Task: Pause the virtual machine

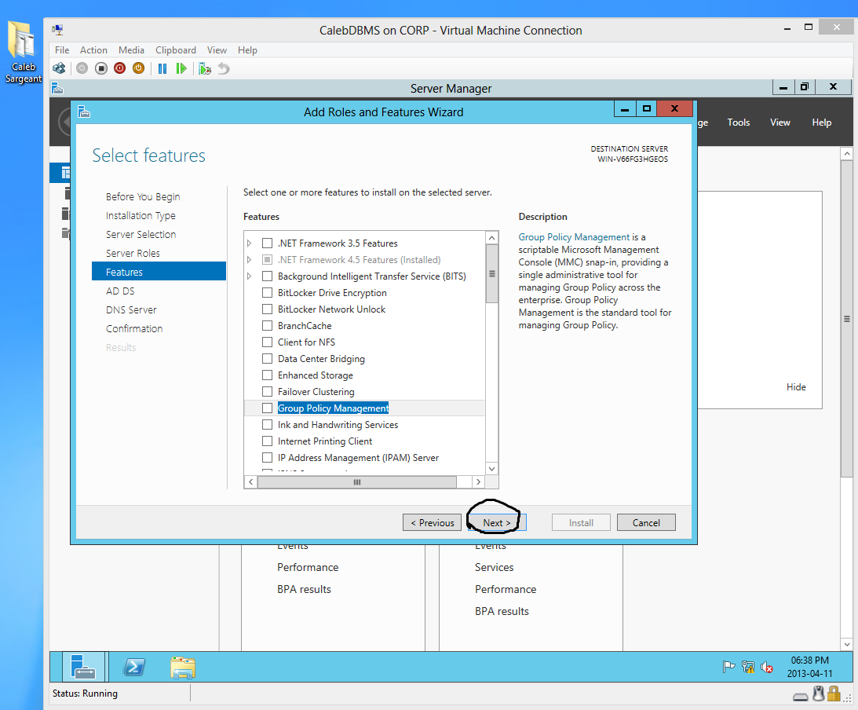Action: 162,68
